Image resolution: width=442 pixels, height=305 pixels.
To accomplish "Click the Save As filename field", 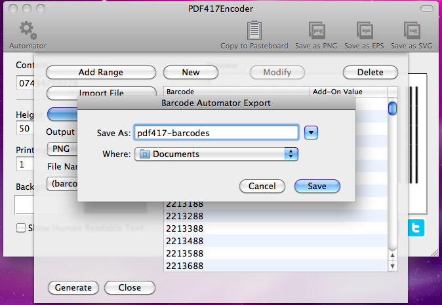I will pyautogui.click(x=216, y=133).
